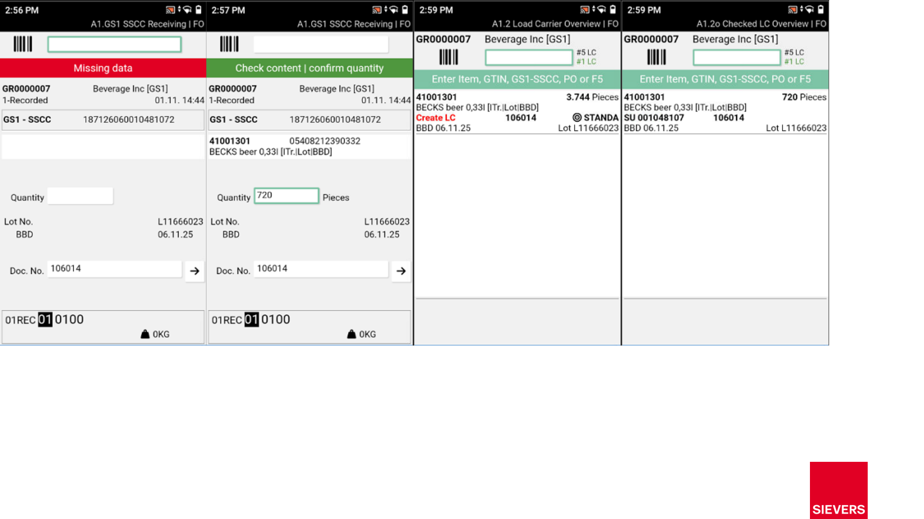This screenshot has height=519, width=924.
Task: Tap SU 001048107 storage unit number
Action: click(654, 118)
